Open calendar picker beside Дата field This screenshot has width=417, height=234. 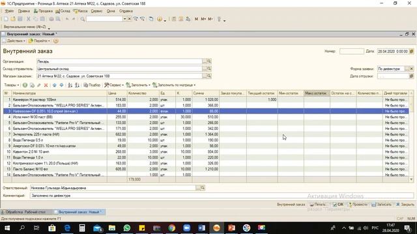pyautogui.click(x=411, y=51)
